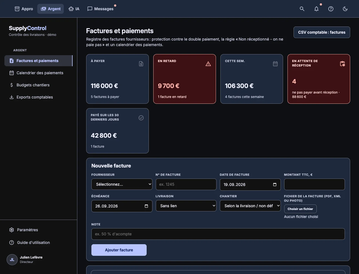Click Calendrier des paiements calendar icon
The image size is (359, 274).
12,73
